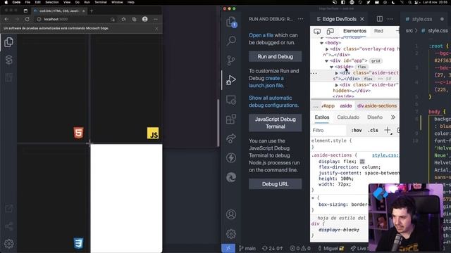The width and height of the screenshot is (451, 253).
Task: Open the Microsoft Edge Tools activity icon
Action: point(231,177)
